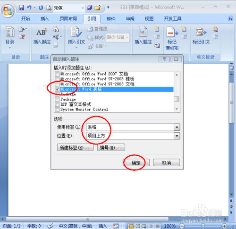Click dialog help question mark button
Image resolution: width=236 pixels, height=229 pixels.
click(x=164, y=59)
